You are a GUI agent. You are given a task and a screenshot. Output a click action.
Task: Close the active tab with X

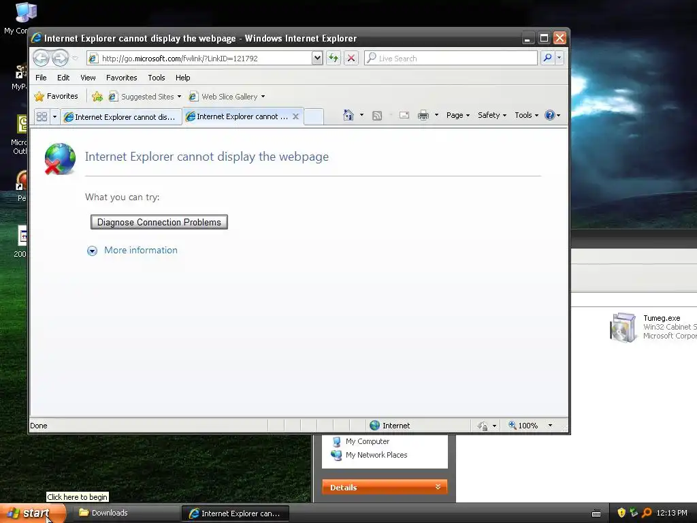[x=295, y=116]
